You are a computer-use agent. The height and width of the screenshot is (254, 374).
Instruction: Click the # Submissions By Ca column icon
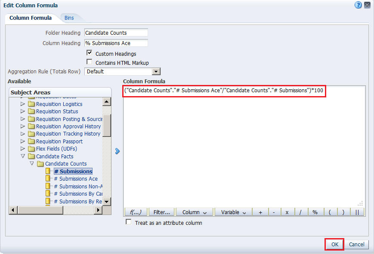48,194
